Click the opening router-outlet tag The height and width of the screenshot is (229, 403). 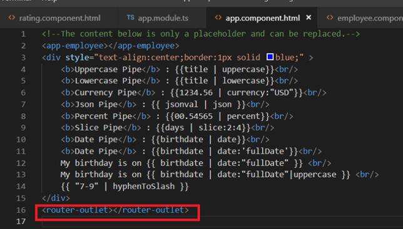pos(77,210)
